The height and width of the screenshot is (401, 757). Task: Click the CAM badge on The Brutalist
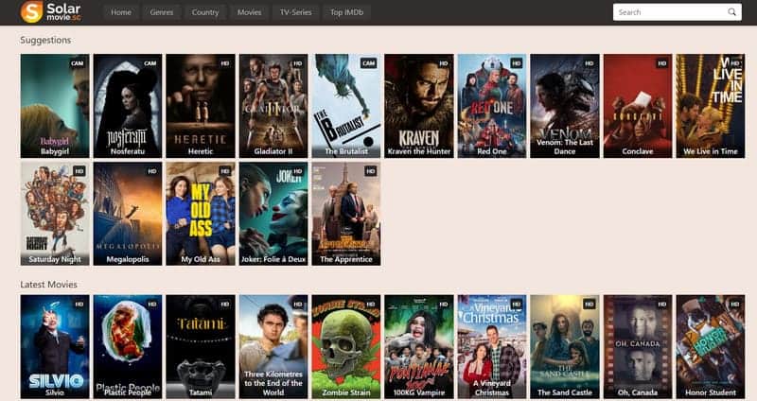pyautogui.click(x=368, y=63)
